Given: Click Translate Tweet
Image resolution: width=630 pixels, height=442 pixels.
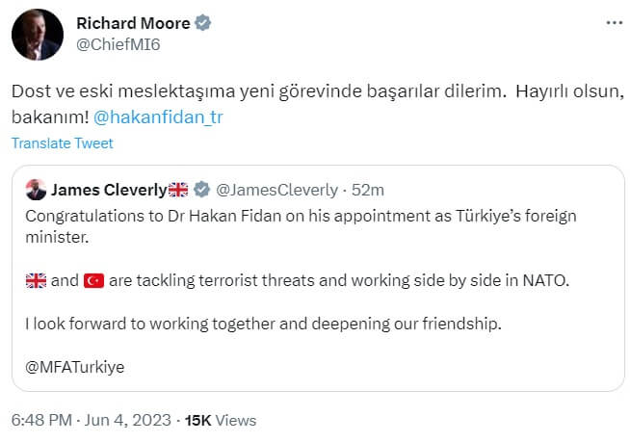Looking at the screenshot, I should pyautogui.click(x=63, y=143).
